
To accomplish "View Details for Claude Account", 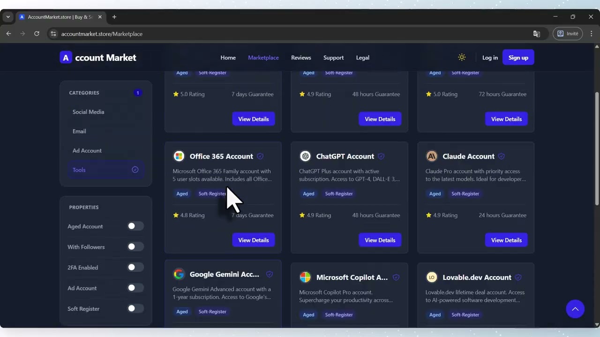I will (x=506, y=240).
